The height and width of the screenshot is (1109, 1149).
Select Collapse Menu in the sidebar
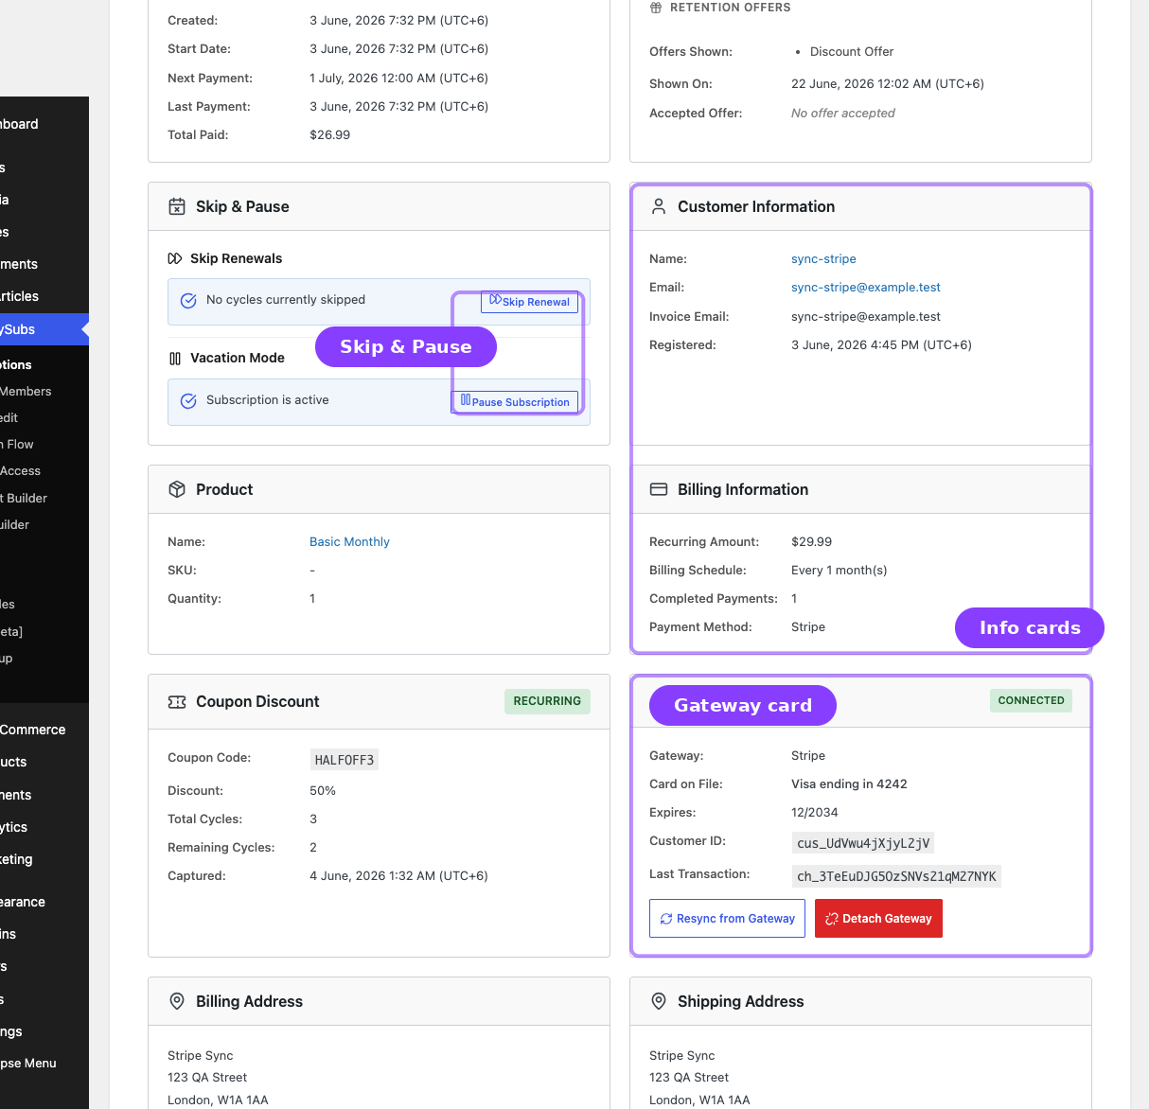28,1064
